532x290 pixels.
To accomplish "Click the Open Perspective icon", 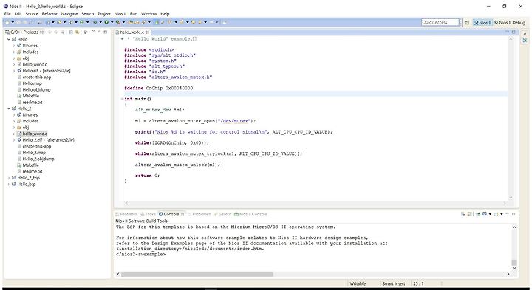I will [x=467, y=22].
